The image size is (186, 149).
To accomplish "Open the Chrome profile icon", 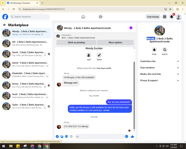I will coord(177,9).
